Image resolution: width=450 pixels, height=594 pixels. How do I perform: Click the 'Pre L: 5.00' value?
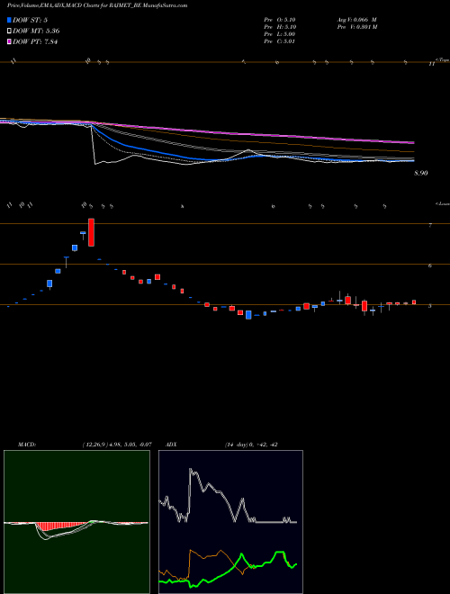click(x=280, y=34)
